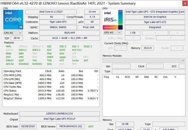Click the SSE4.2 feature label
This screenshot has width=188, height=130.
coord(36,50)
